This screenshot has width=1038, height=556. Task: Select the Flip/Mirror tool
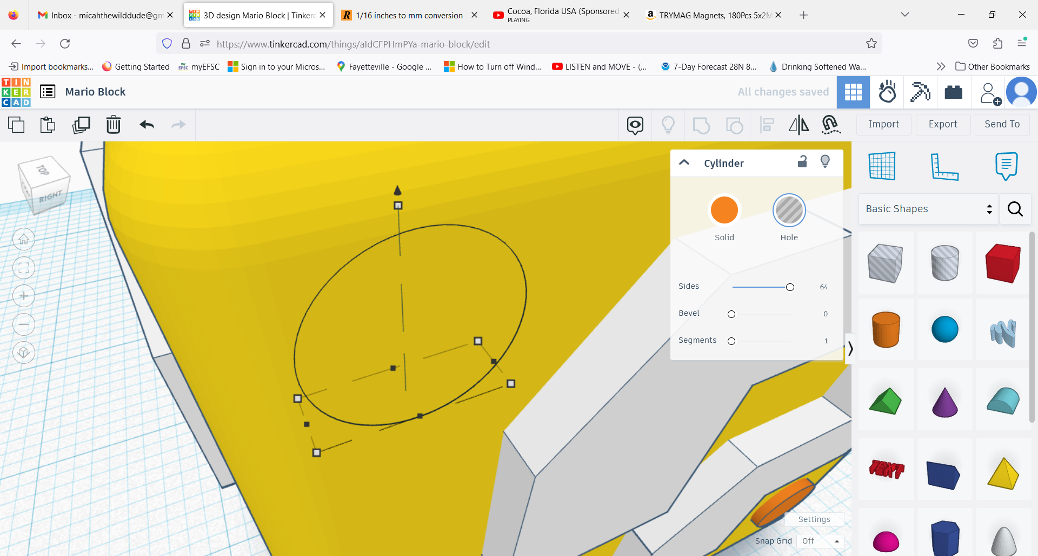pos(799,125)
